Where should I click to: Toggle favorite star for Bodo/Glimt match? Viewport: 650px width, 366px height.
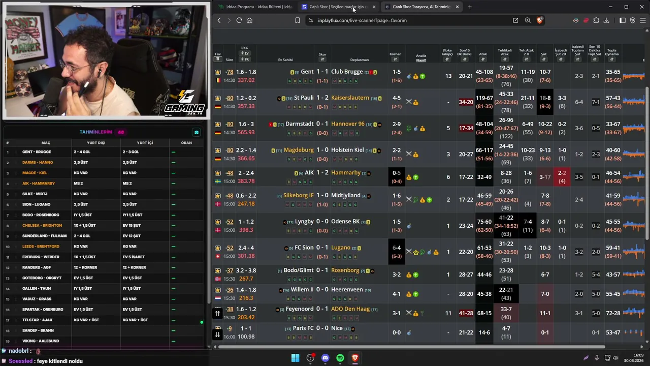pyautogui.click(x=218, y=270)
